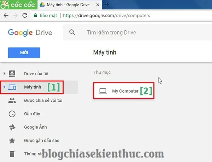Viewport: 212px width, 162px height.
Task: Click the Máy tính devices icon
Action: (12, 87)
